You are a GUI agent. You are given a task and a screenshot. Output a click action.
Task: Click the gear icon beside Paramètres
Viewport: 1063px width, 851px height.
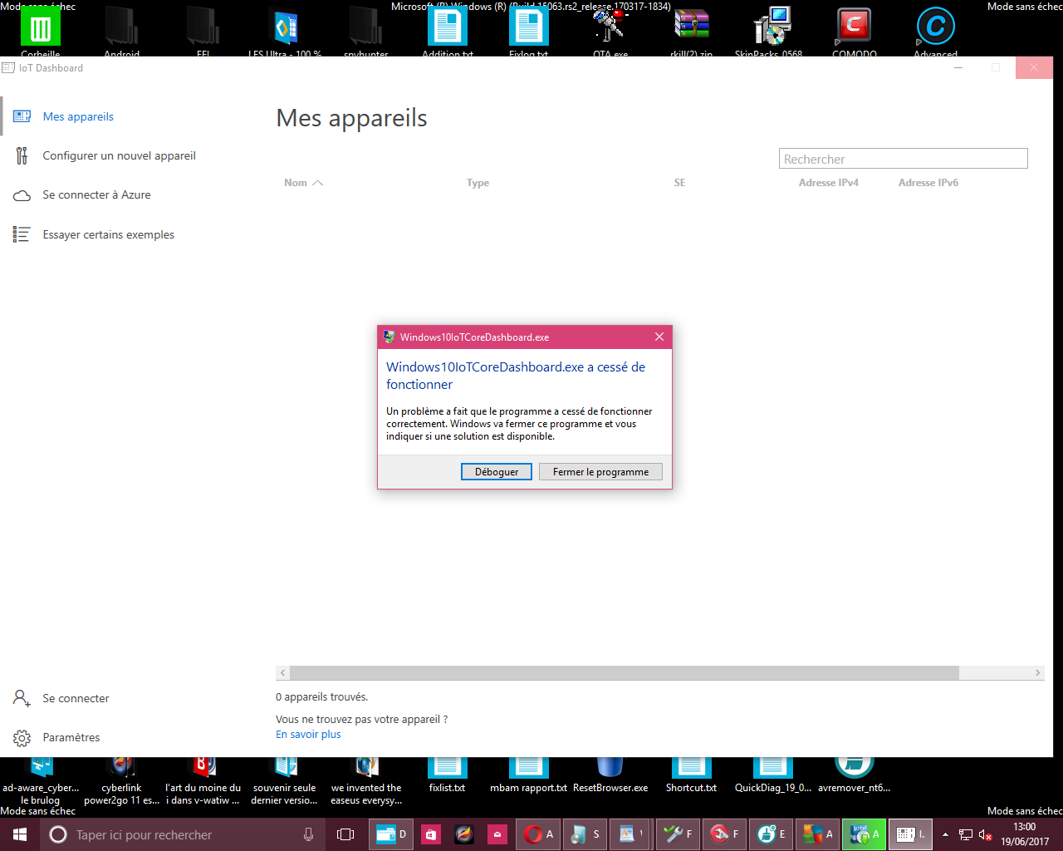pos(22,738)
